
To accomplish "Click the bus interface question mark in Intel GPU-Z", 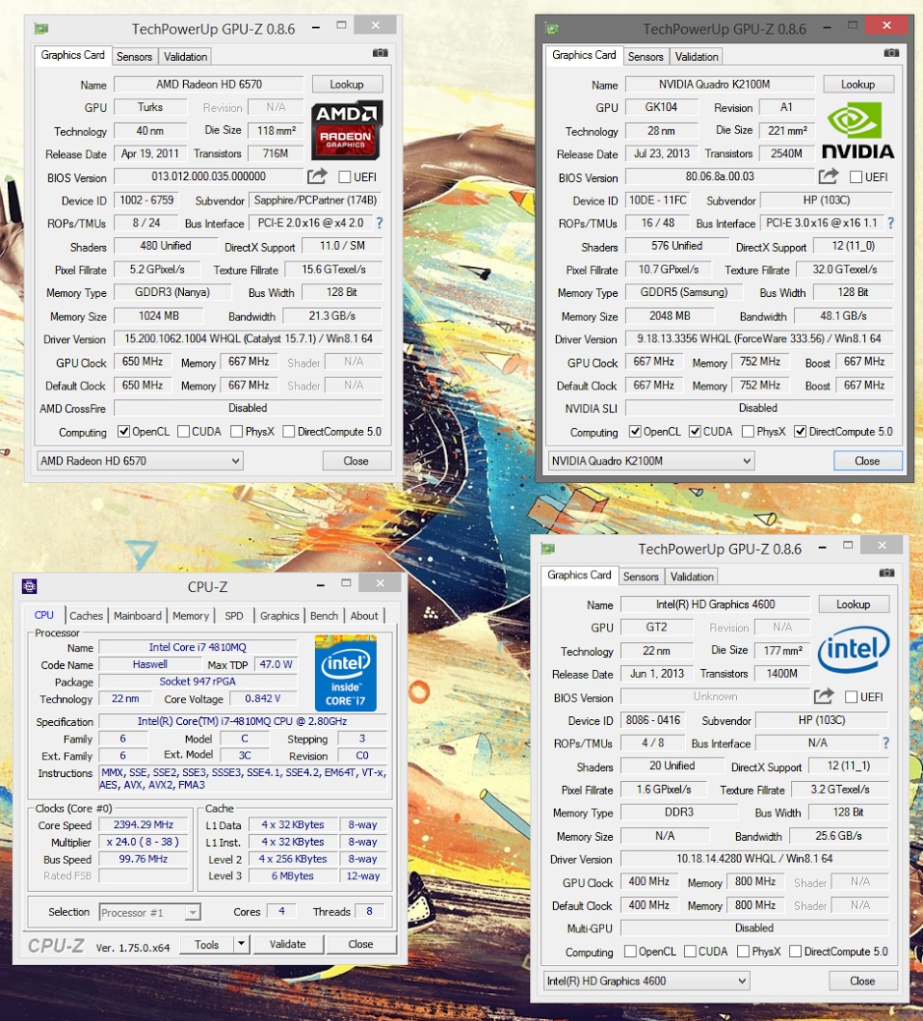I will click(x=885, y=743).
